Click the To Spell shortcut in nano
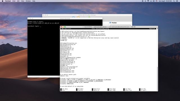Screen dimensions: 180x101 [x=143, y=90]
